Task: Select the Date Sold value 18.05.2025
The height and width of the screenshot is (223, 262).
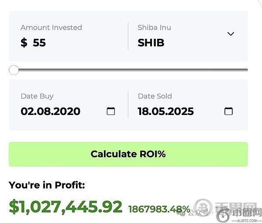Action: 165,111
